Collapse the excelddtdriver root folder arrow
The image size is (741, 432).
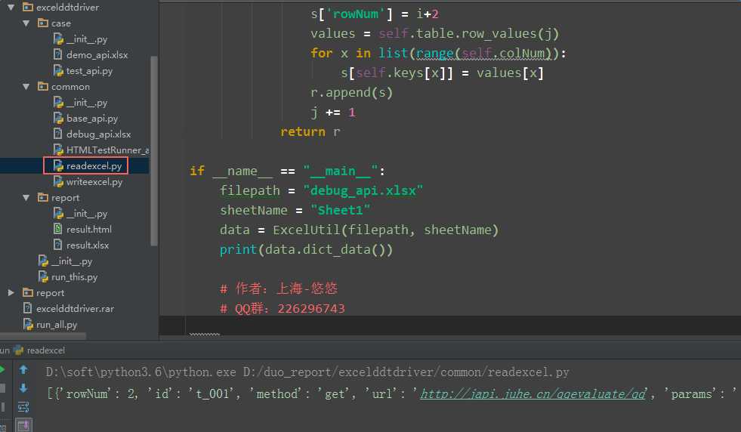[x=11, y=7]
